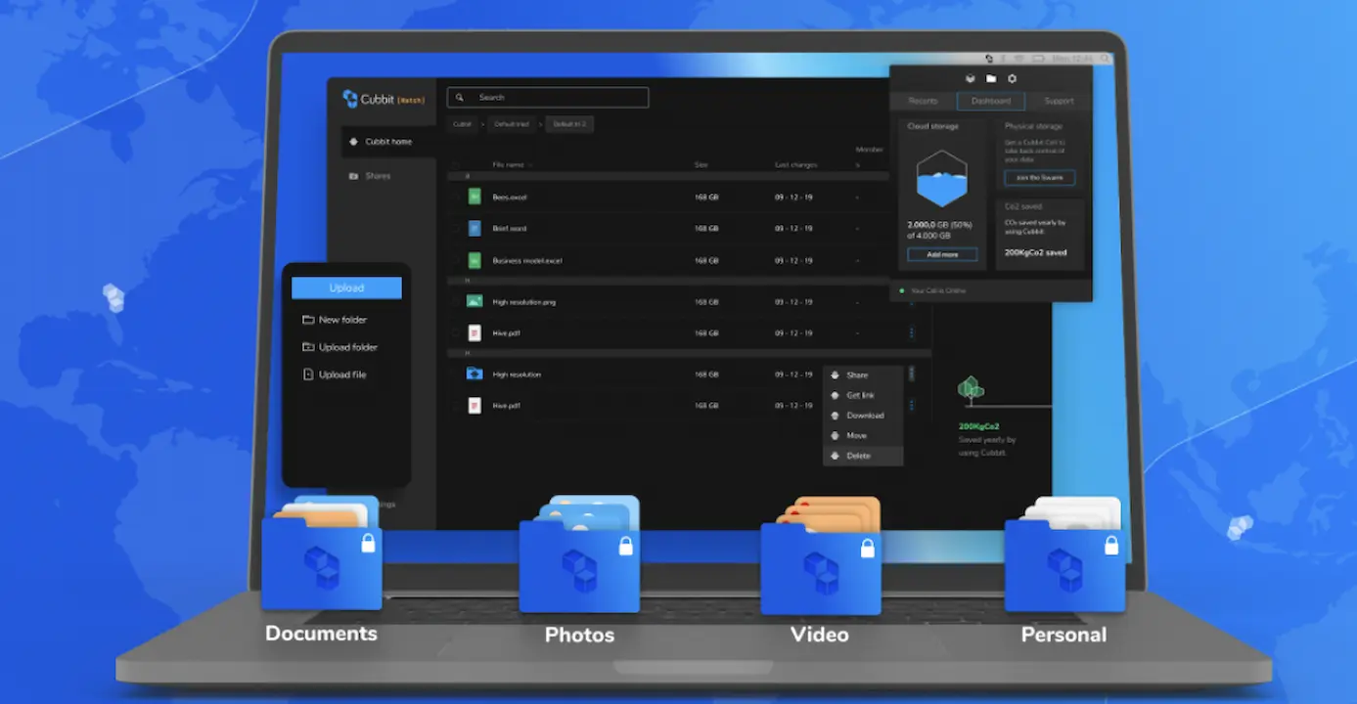Click the Upload folder option
1357x704 pixels.
point(339,347)
